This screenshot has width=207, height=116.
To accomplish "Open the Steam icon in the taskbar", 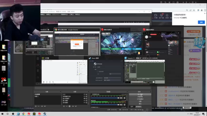I will [45, 114].
